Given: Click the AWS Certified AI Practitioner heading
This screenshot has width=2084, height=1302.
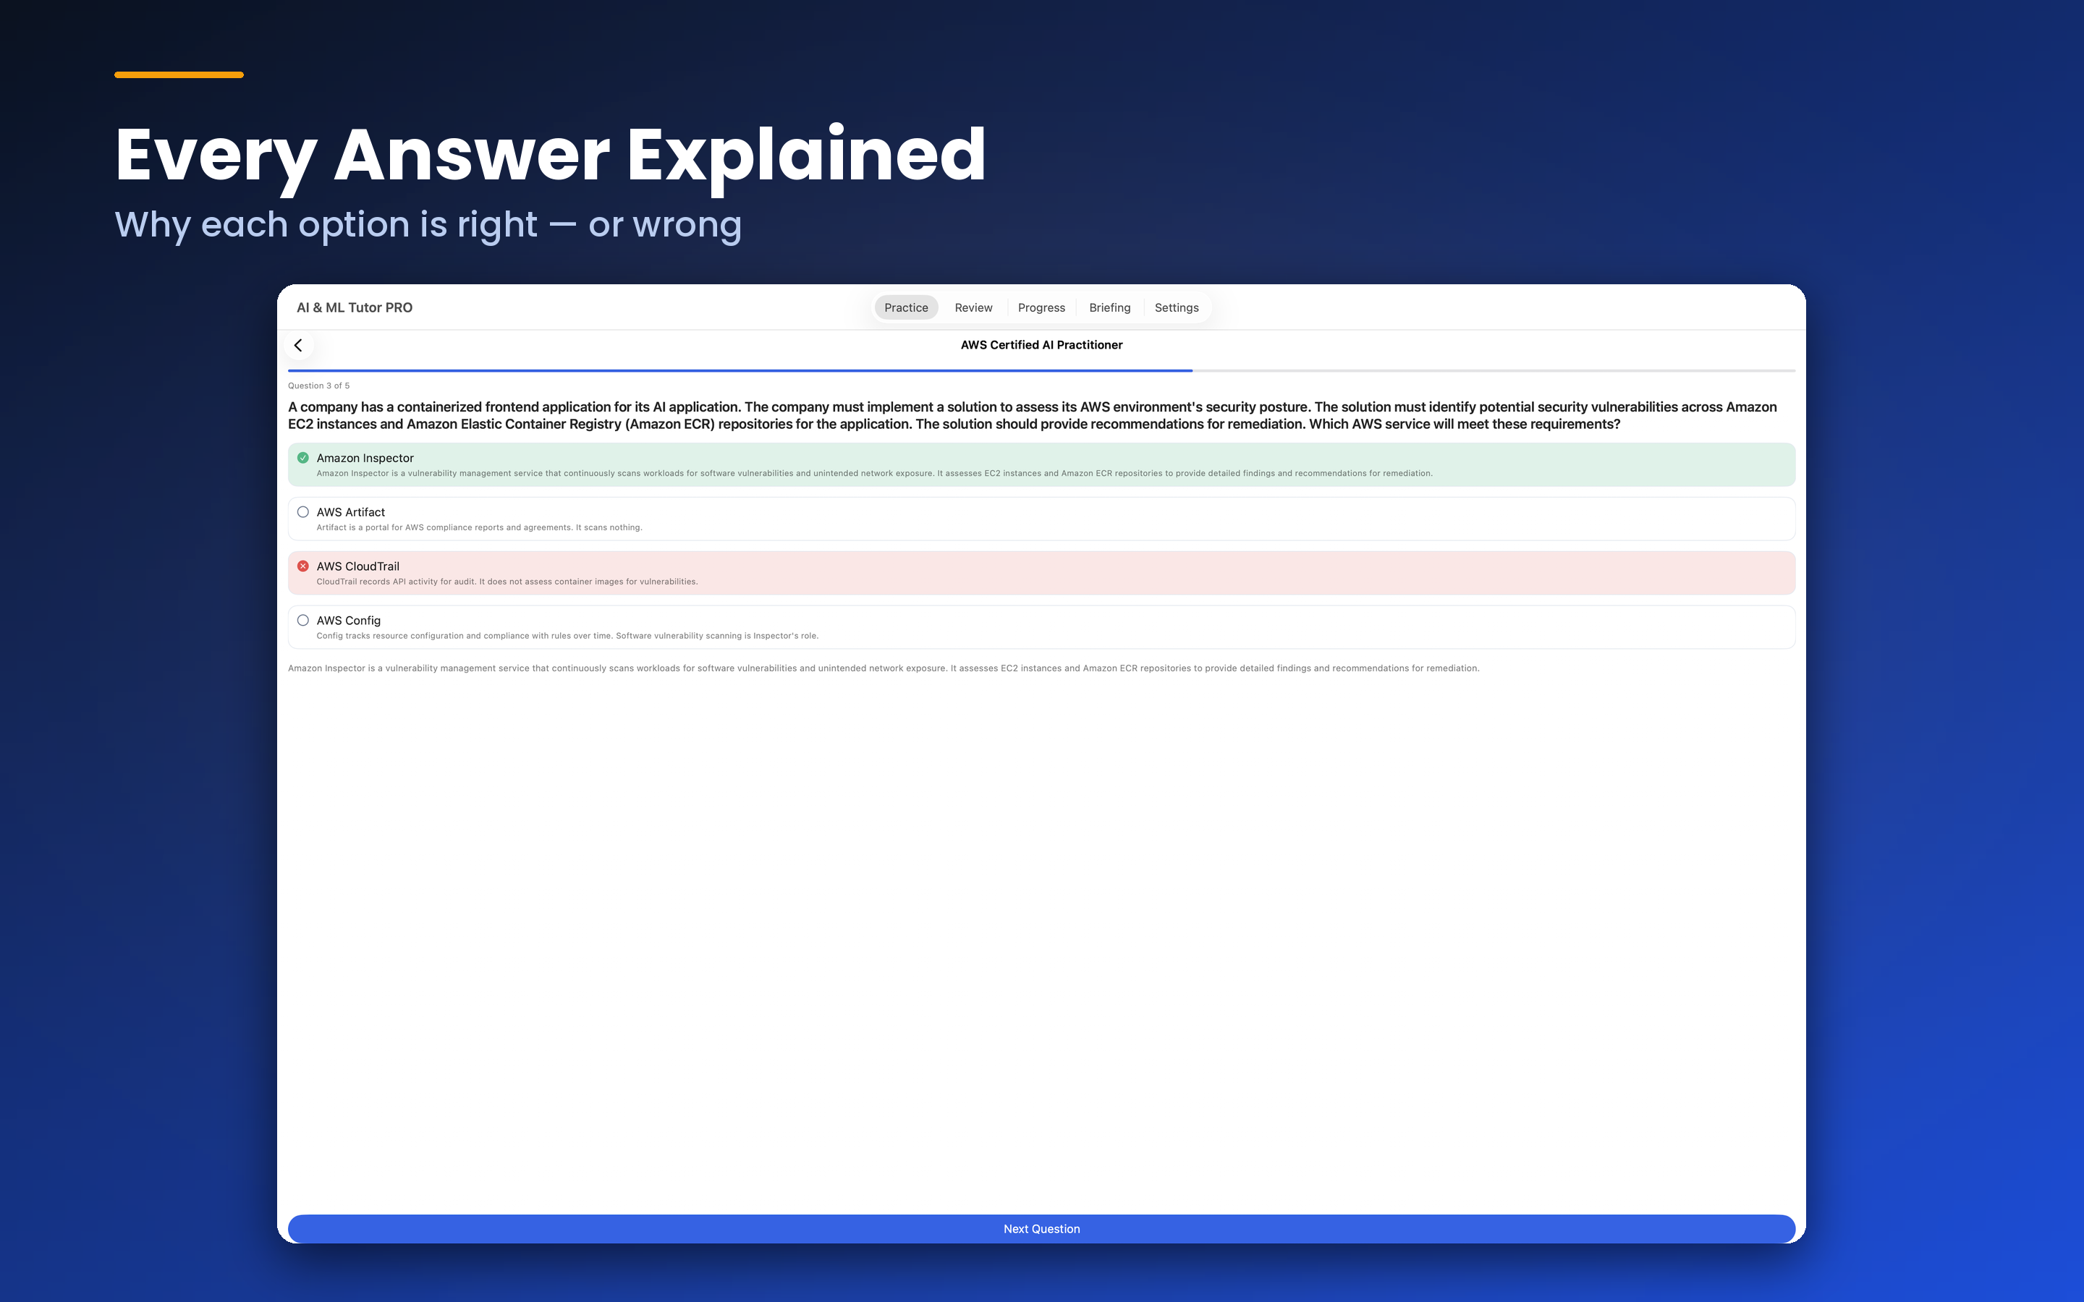Looking at the screenshot, I should click(x=1041, y=344).
